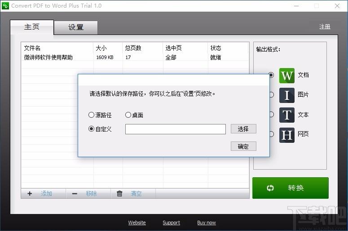Click the app logo in title bar
This screenshot has width=348, height=231.
(5, 6)
